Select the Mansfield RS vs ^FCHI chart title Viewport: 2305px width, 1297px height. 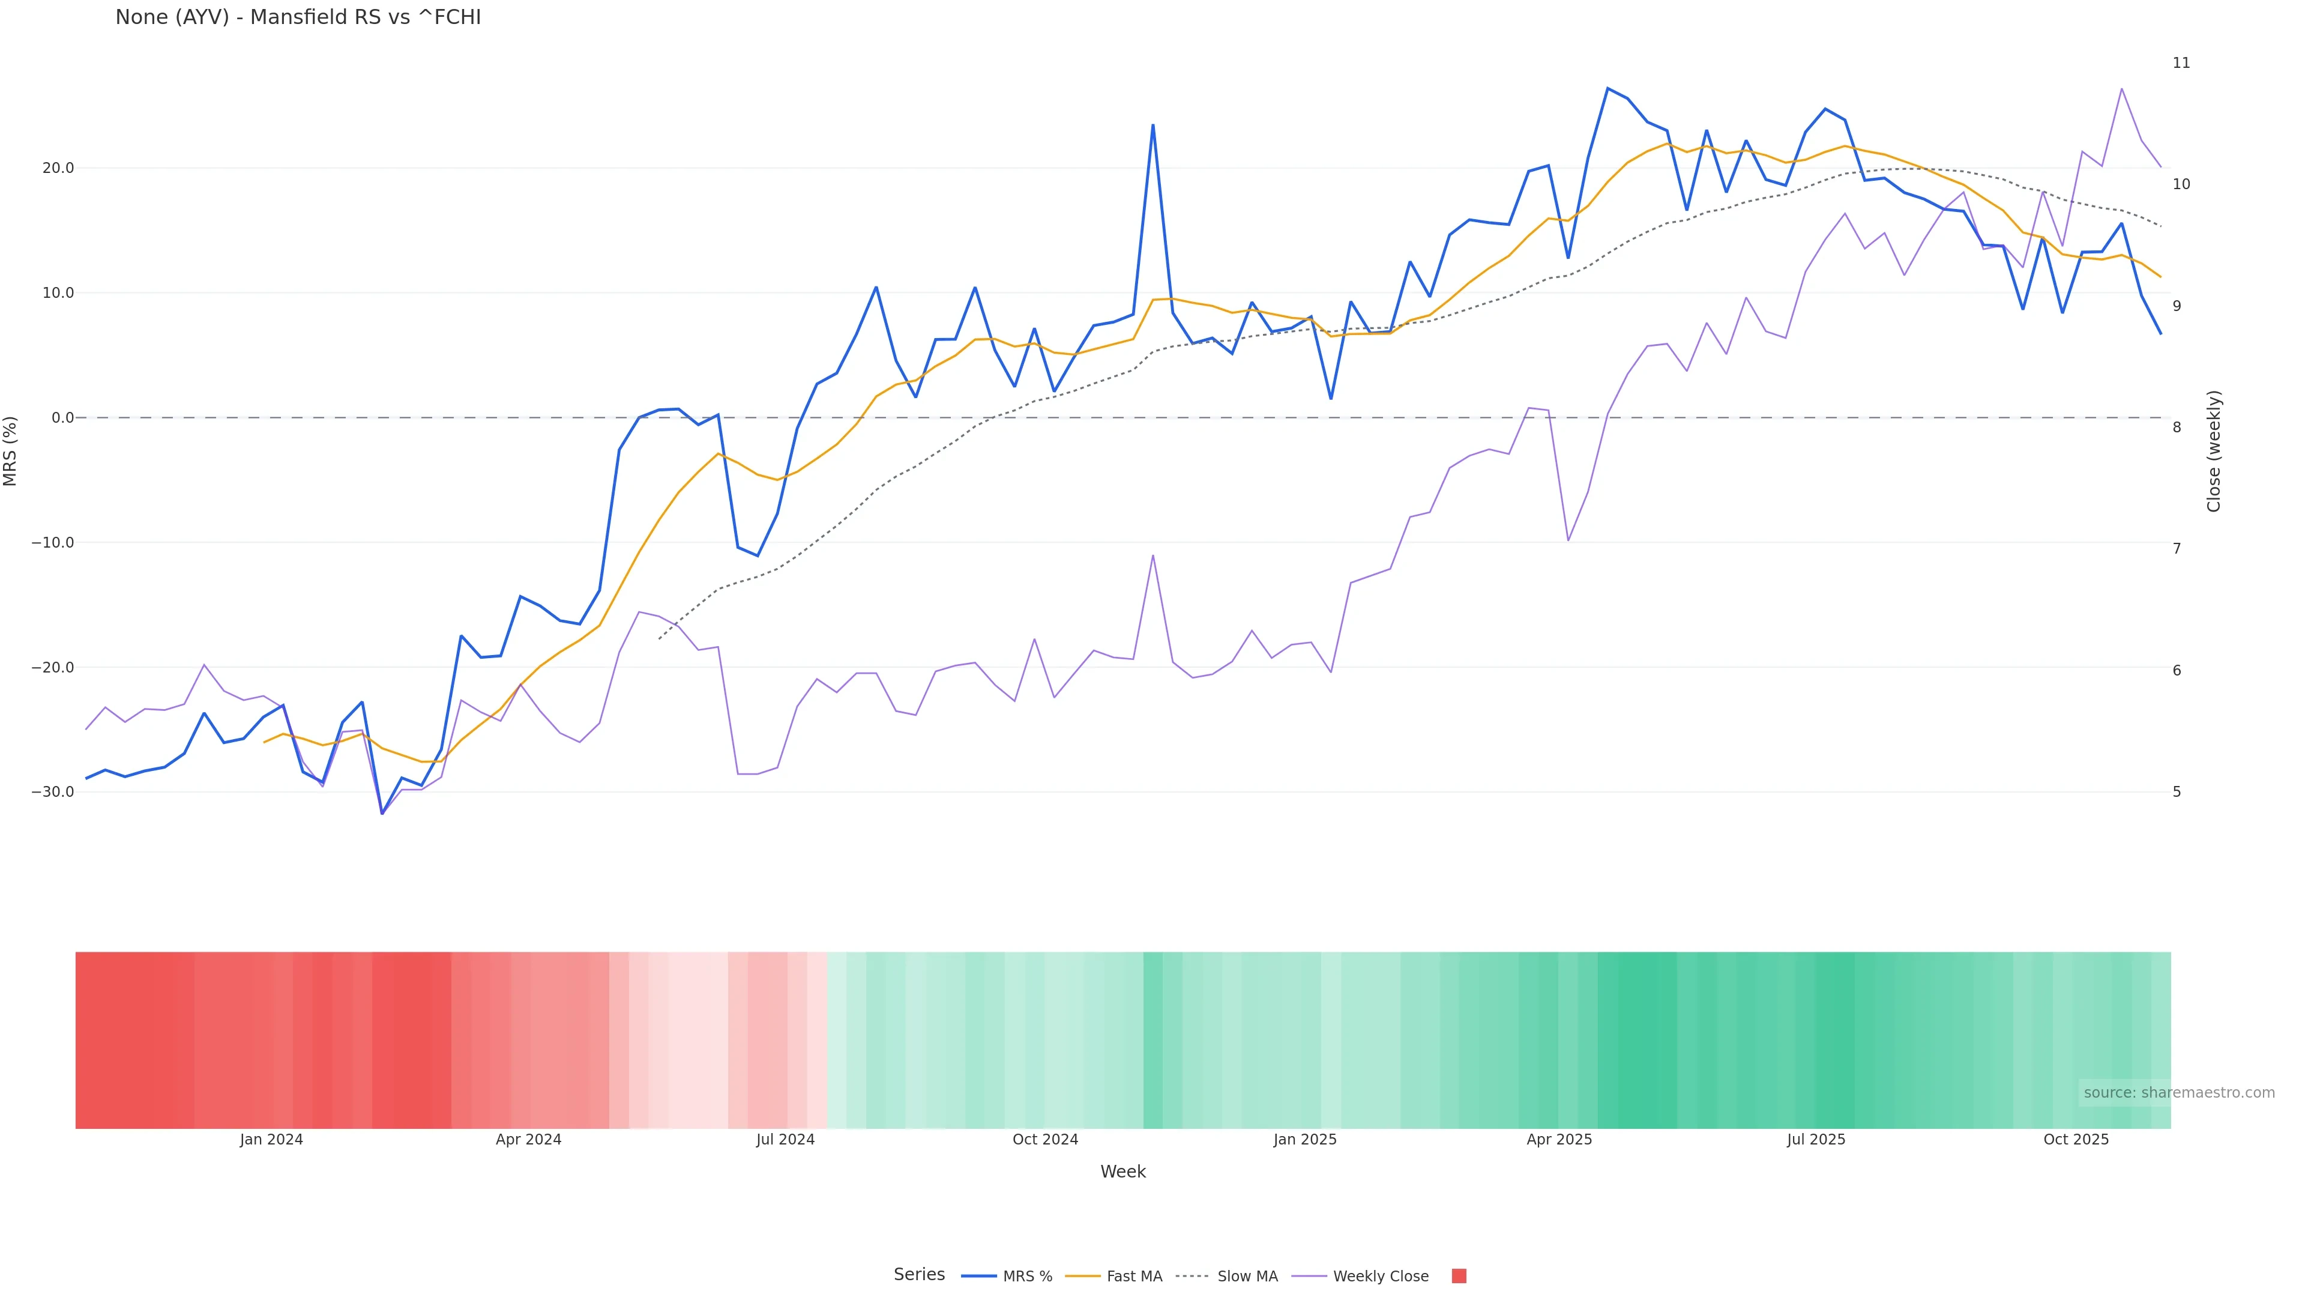[298, 17]
